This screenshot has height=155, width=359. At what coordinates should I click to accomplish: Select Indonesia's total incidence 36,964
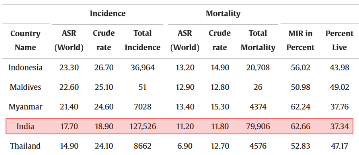[x=142, y=67]
